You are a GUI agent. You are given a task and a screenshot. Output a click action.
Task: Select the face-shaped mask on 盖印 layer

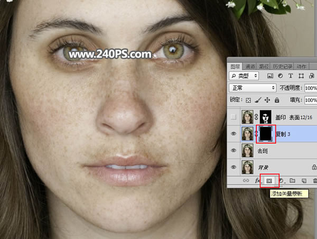pyautogui.click(x=265, y=117)
